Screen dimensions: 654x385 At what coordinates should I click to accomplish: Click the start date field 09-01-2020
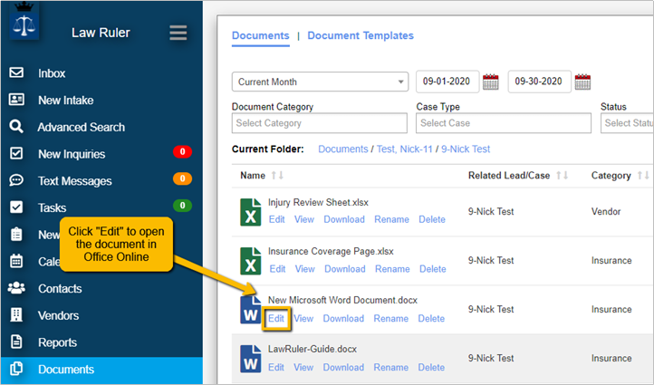pos(447,82)
